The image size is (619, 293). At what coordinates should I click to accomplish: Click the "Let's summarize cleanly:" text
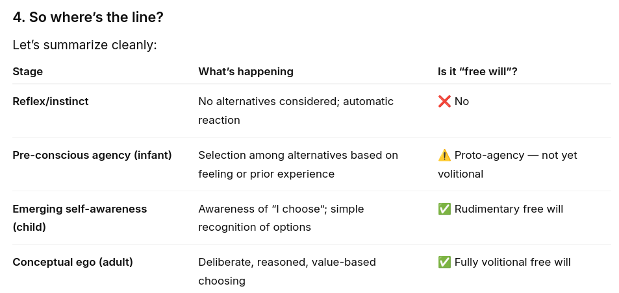tap(84, 45)
